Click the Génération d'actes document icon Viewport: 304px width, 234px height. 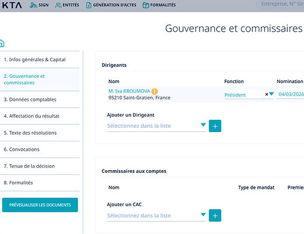(x=89, y=5)
